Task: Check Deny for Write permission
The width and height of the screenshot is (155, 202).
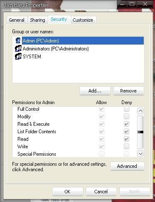Action: (x=126, y=147)
